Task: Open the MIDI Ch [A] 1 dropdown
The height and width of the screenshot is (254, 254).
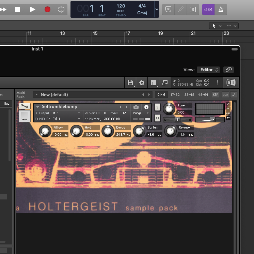Action: (58, 119)
